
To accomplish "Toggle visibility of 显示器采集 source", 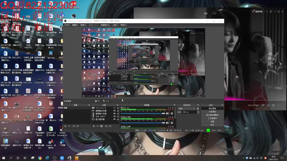I will click(114, 119).
